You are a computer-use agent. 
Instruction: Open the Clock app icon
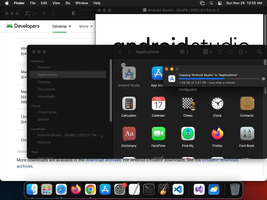pos(217,103)
